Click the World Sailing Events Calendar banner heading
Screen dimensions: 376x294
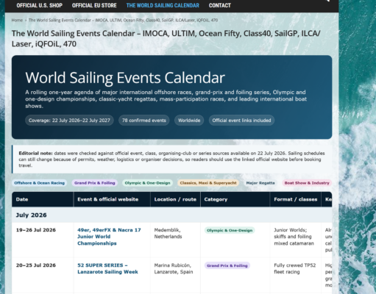pos(125,78)
